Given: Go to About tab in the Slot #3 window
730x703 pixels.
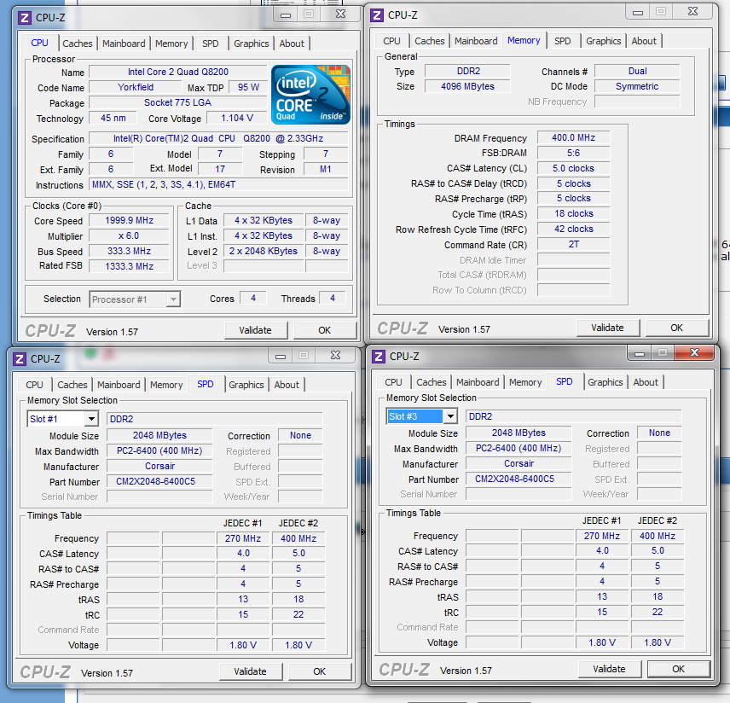Looking at the screenshot, I should tap(646, 382).
